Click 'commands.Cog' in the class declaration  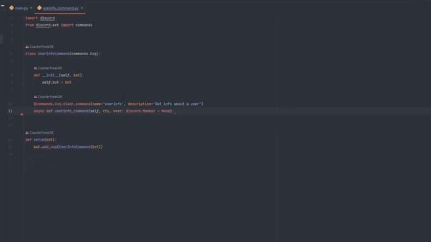pos(85,54)
